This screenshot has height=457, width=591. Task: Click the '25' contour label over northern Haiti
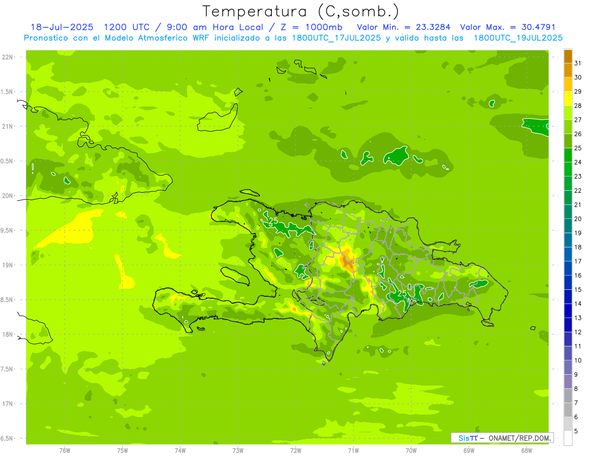point(273,220)
